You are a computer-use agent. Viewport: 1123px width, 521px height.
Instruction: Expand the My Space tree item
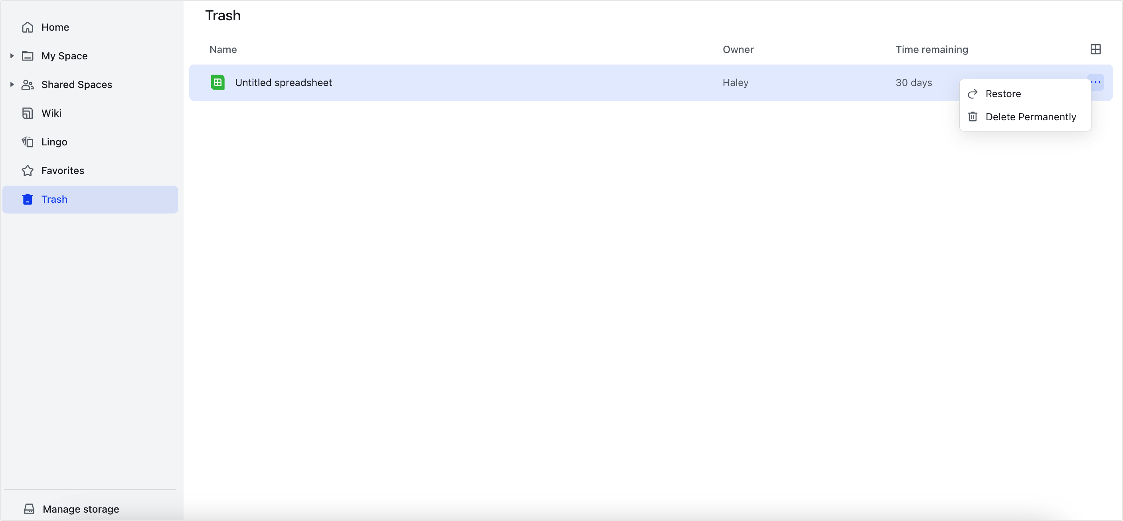tap(11, 55)
